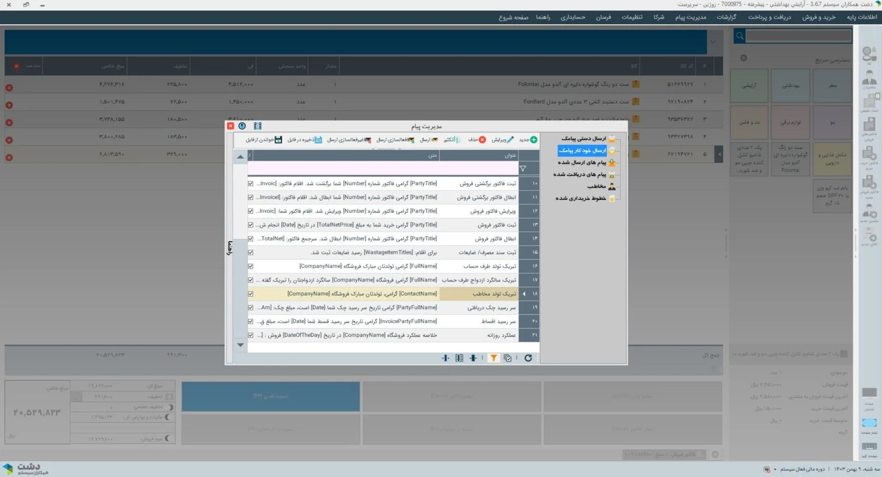This screenshot has width=882, height=477.
Task: Click غیرفعالسازی ارسال (Deactivate sending) icon
Action: point(367,140)
